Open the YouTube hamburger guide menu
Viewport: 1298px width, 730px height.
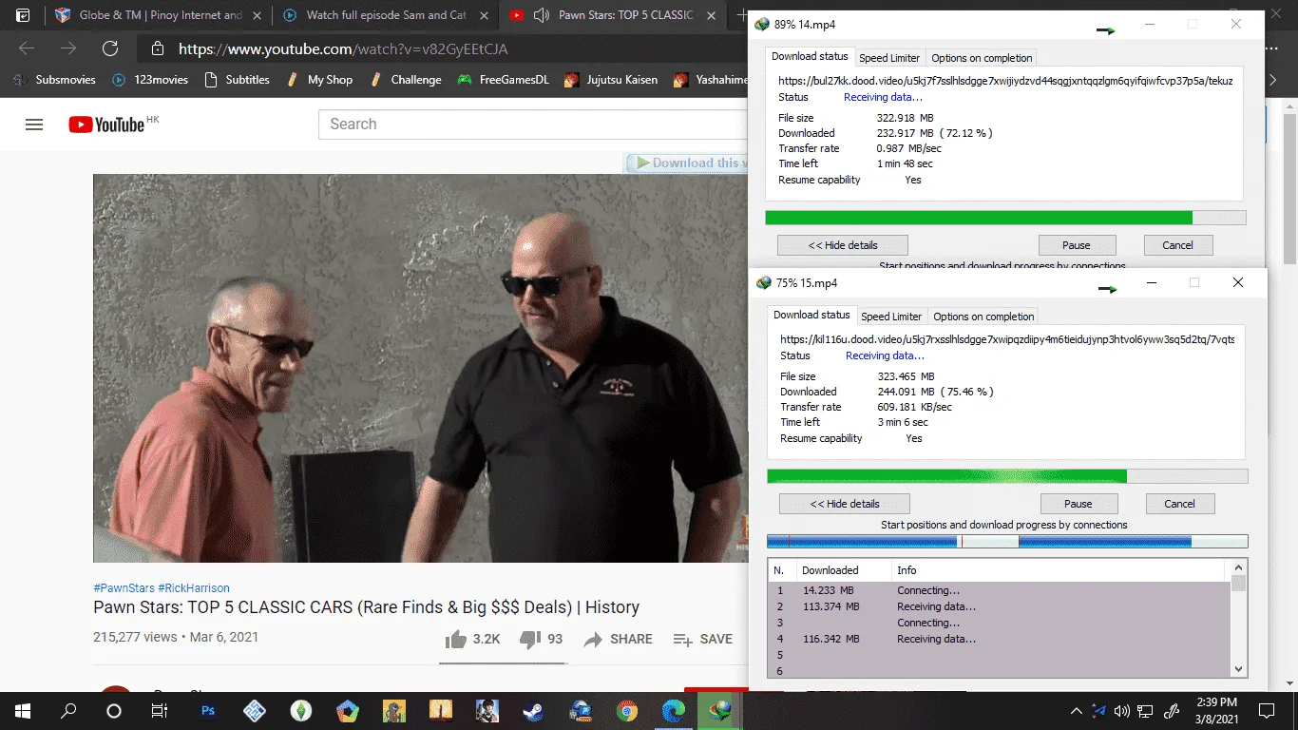tap(34, 125)
